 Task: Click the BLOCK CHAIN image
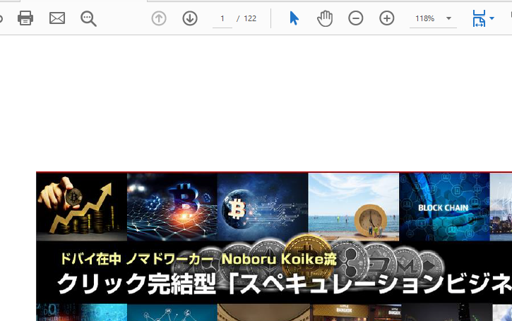[443, 207]
